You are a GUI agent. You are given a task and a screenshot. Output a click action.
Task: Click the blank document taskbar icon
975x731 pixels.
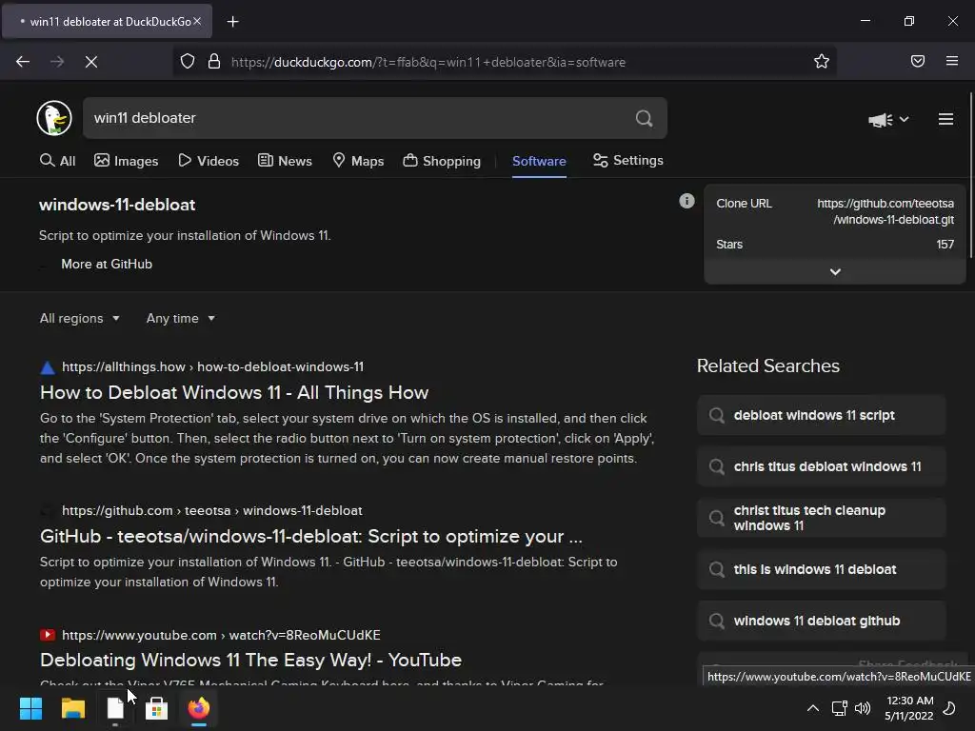(115, 708)
